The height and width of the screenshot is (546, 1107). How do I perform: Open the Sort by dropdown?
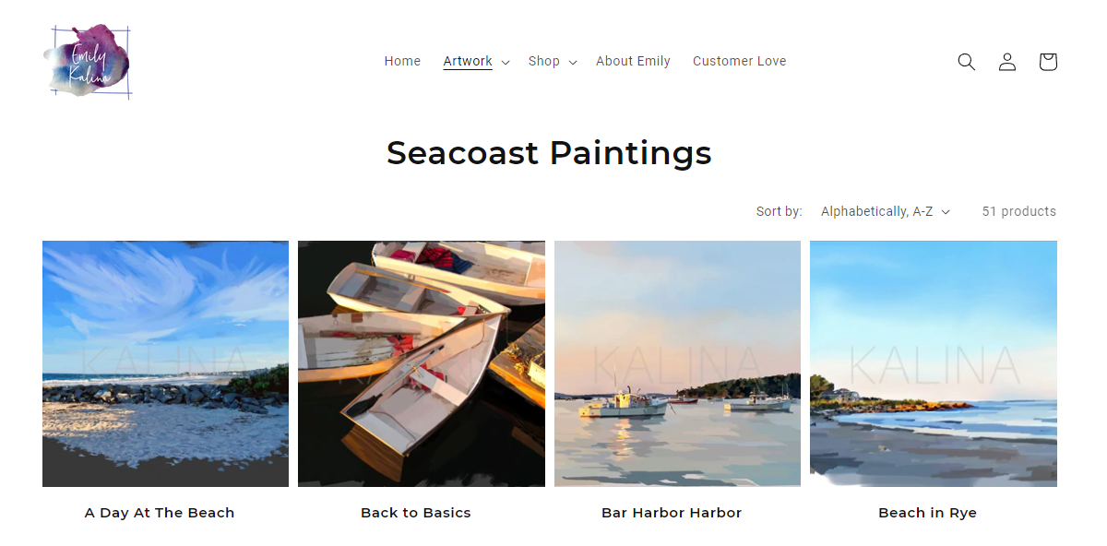[885, 212]
